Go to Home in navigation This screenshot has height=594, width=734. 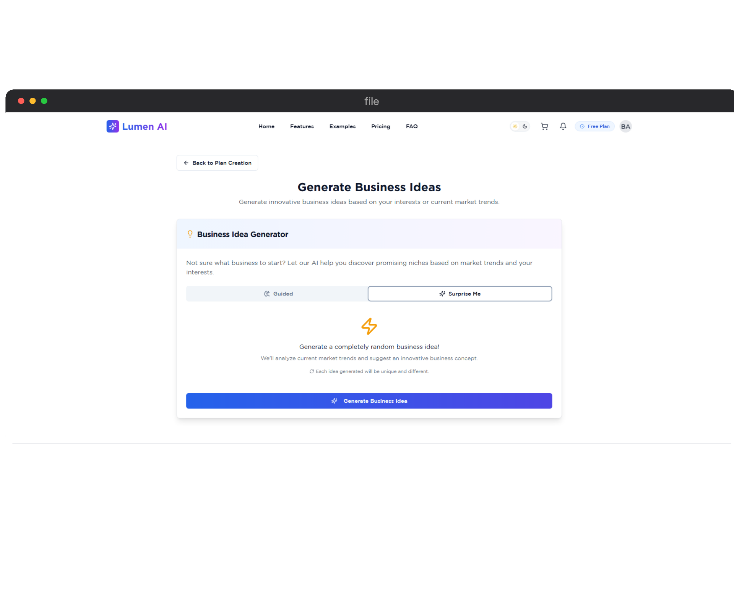(266, 126)
